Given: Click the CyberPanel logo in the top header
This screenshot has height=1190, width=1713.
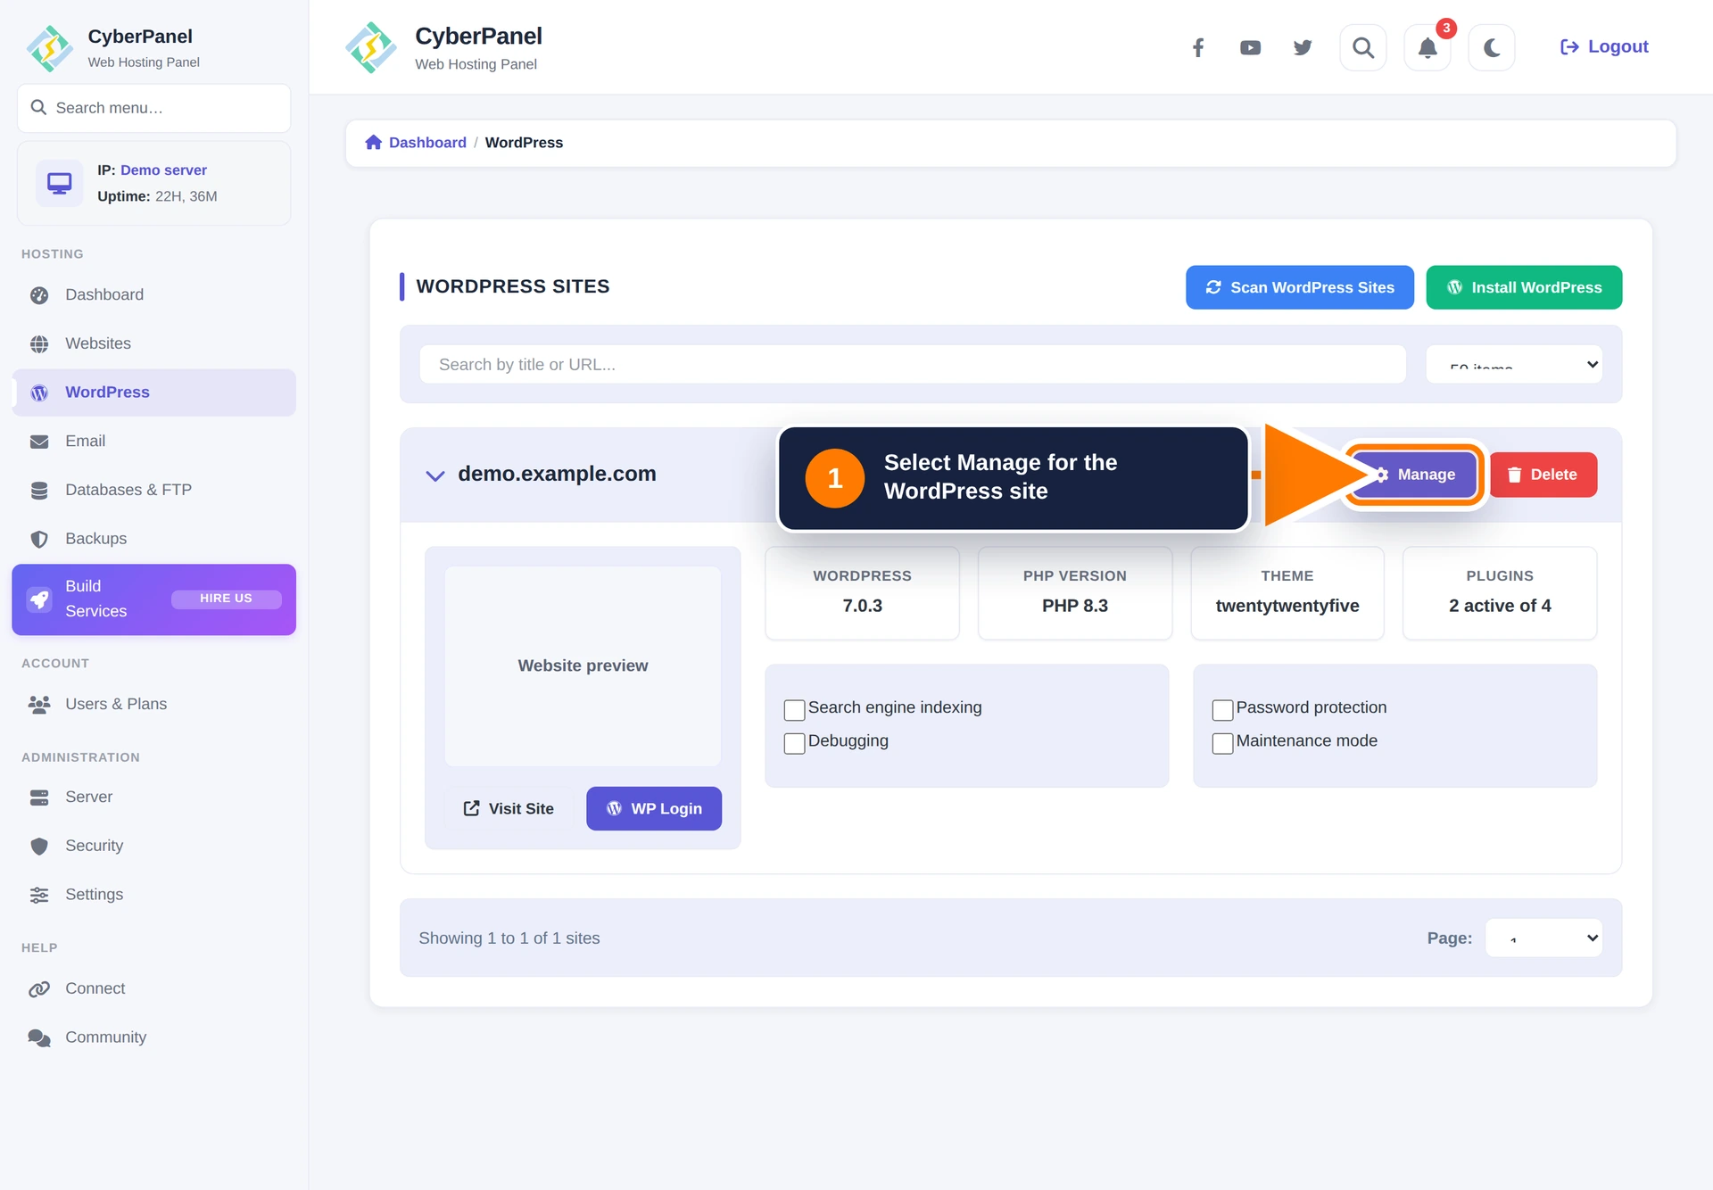Looking at the screenshot, I should point(371,48).
